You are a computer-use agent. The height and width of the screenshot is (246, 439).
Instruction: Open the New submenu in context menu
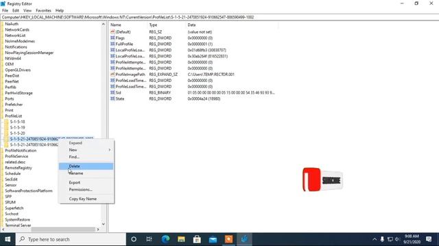(86, 150)
